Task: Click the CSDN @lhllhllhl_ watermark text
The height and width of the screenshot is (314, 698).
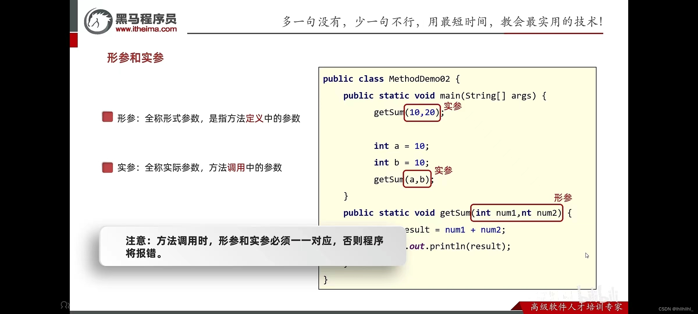Action: click(x=676, y=309)
